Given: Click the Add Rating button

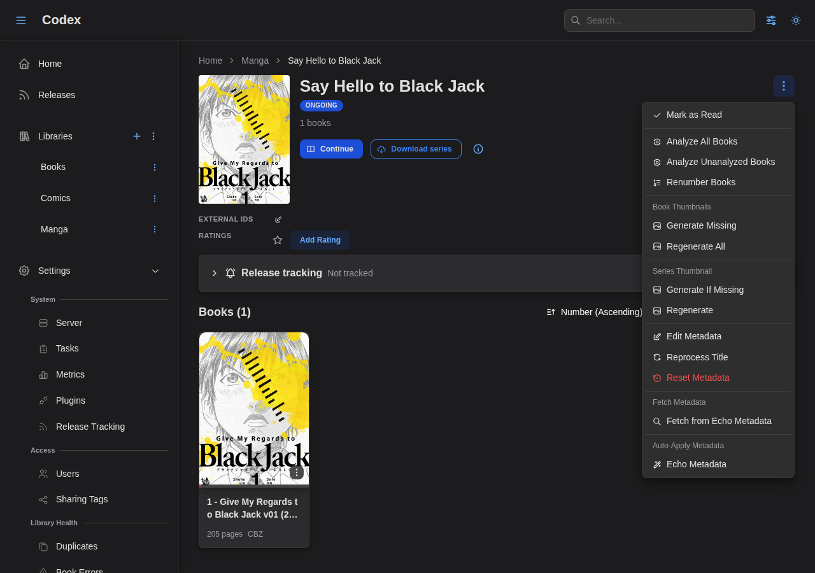Looking at the screenshot, I should click(320, 240).
